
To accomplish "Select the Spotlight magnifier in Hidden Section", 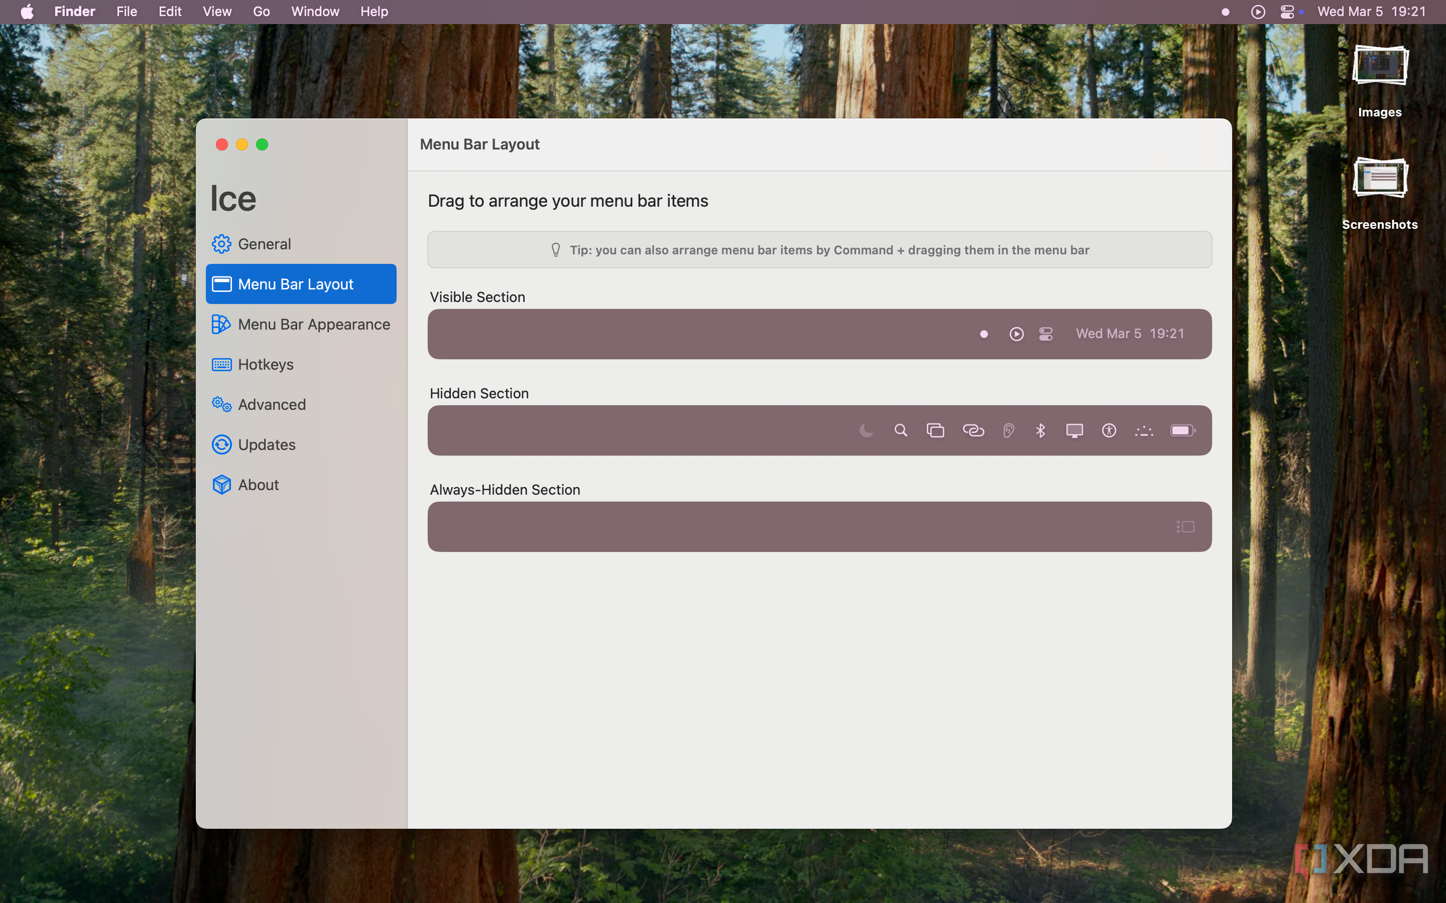I will 900,430.
